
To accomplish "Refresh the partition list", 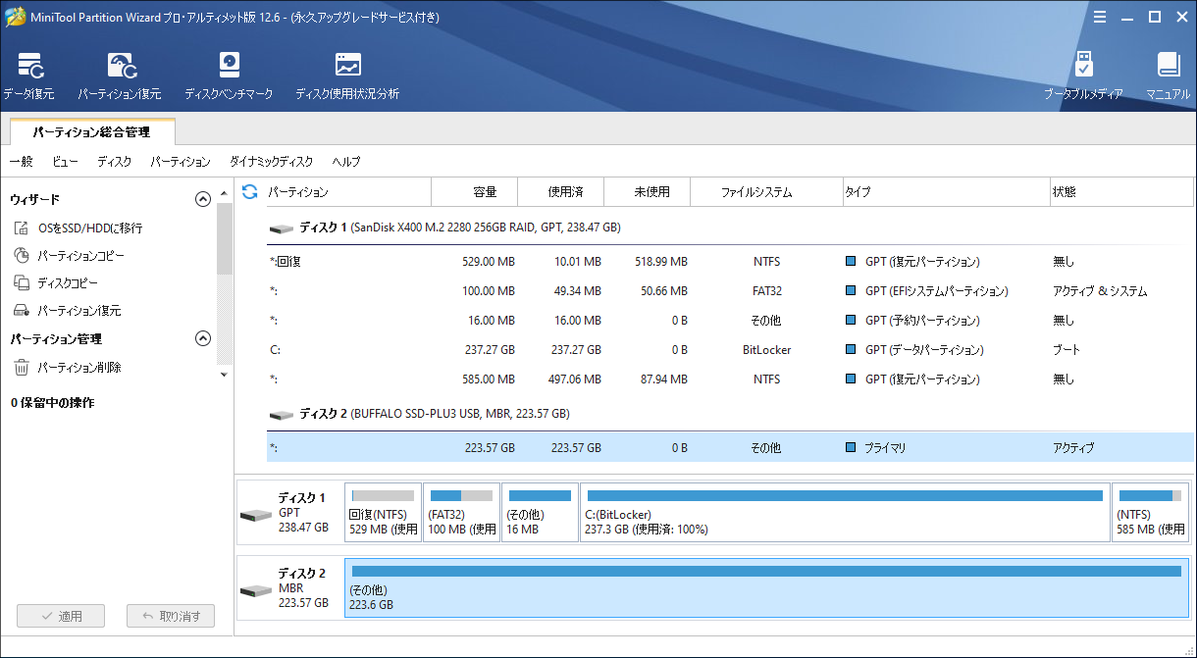I will click(249, 191).
